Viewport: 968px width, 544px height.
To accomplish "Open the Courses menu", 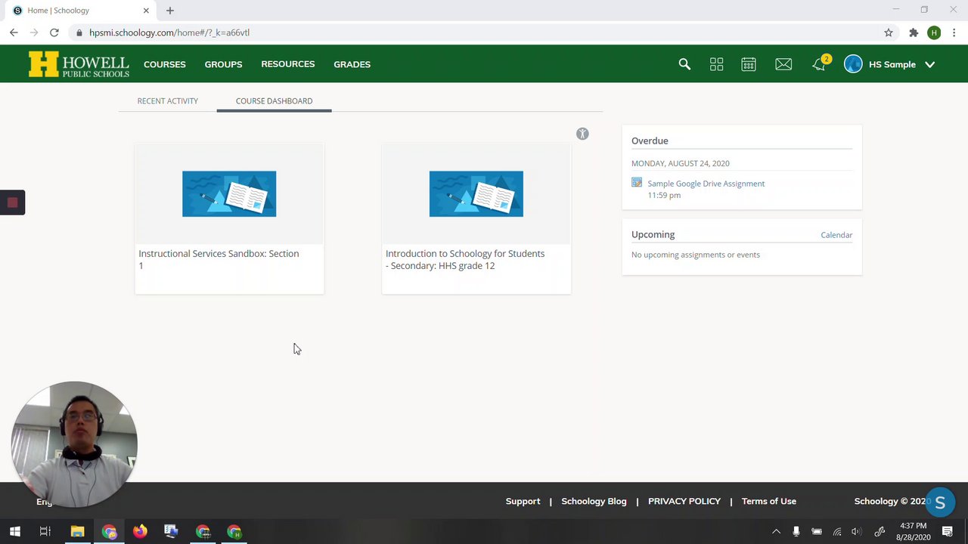I will [x=165, y=64].
